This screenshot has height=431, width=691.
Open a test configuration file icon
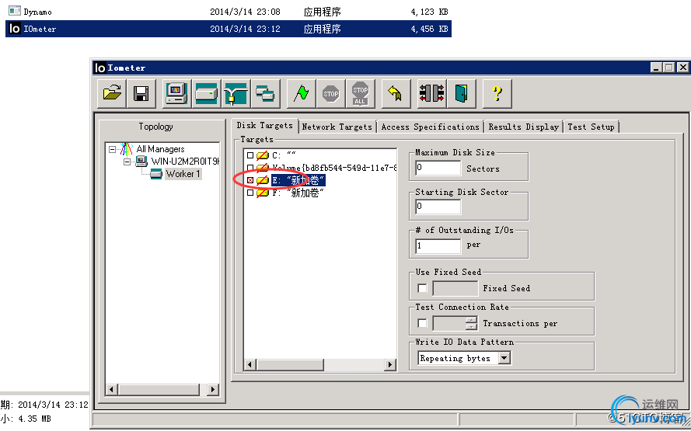click(112, 93)
